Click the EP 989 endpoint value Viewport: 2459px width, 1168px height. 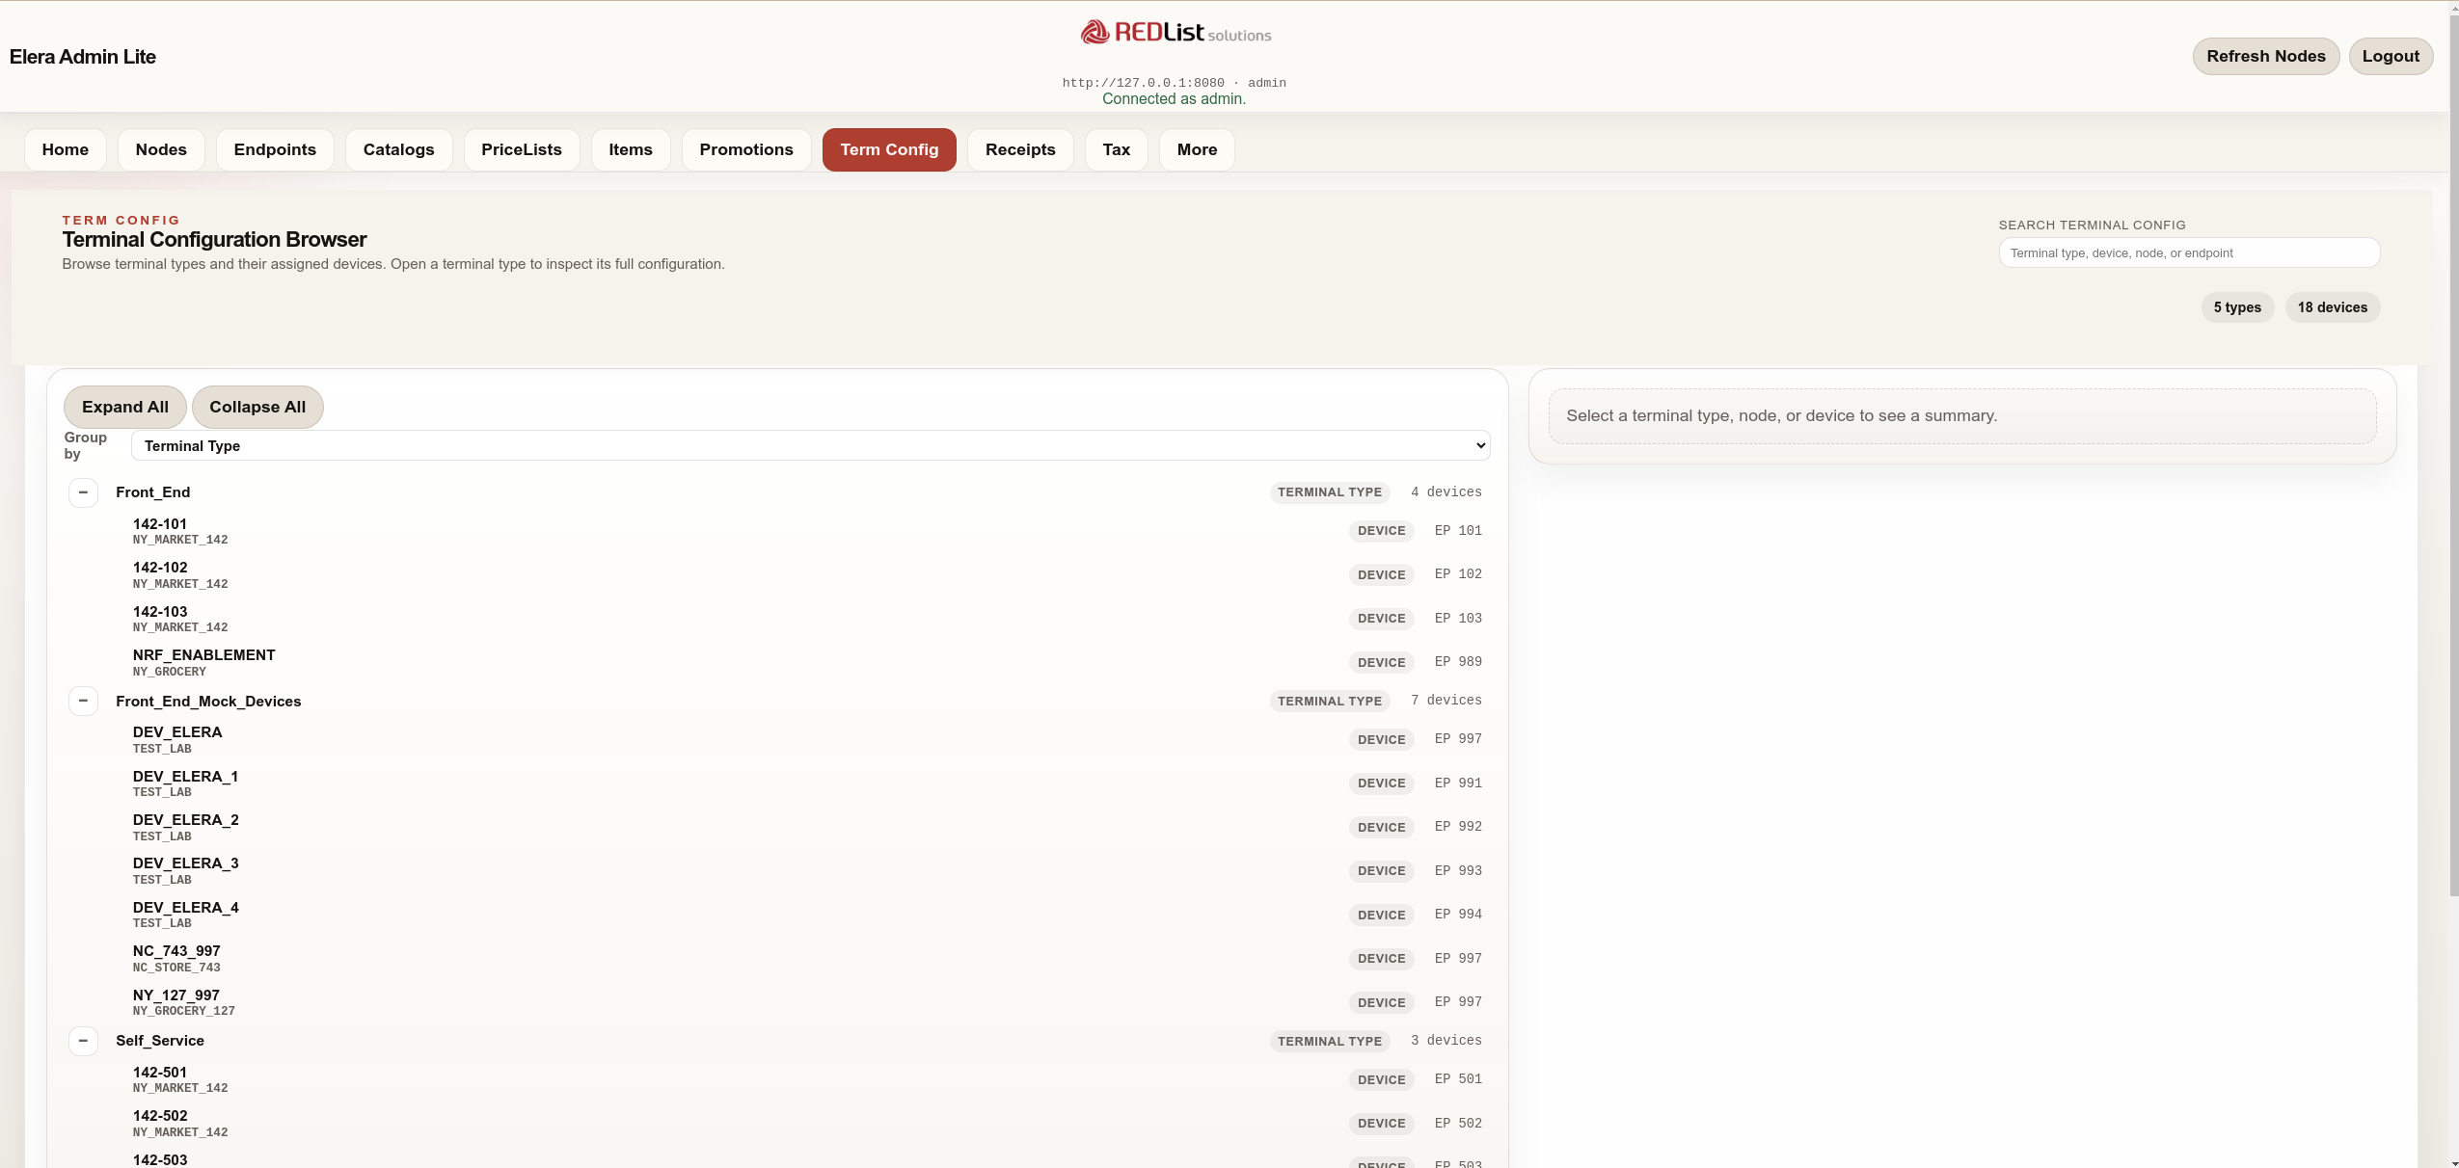pos(1458,661)
